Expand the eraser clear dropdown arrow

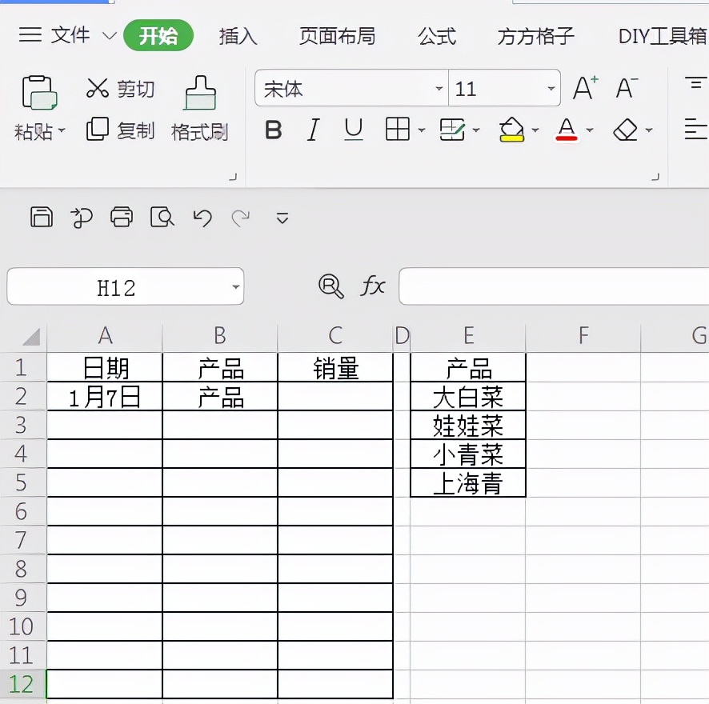[649, 130]
